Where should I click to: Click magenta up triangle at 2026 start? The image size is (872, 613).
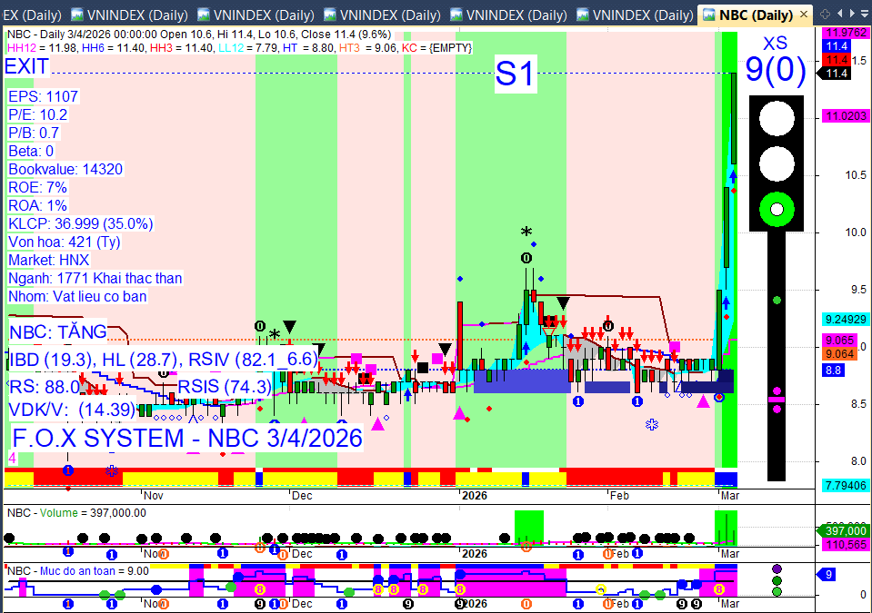pyautogui.click(x=459, y=413)
